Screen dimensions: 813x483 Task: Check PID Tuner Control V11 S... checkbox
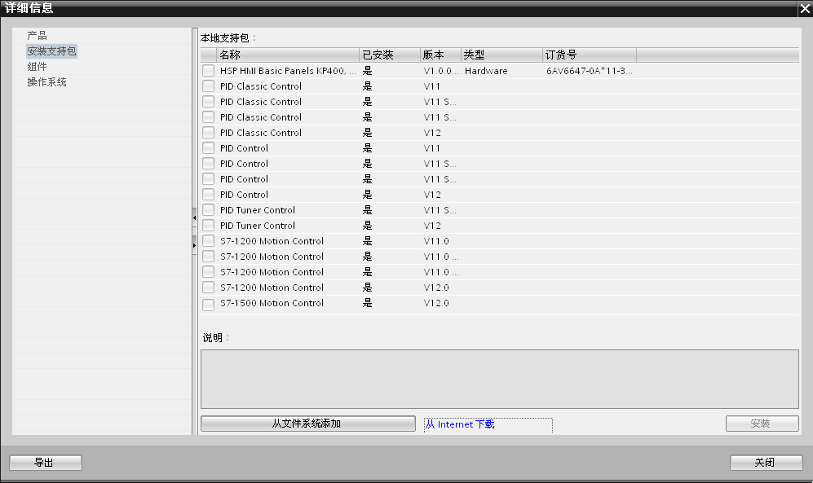coord(209,210)
